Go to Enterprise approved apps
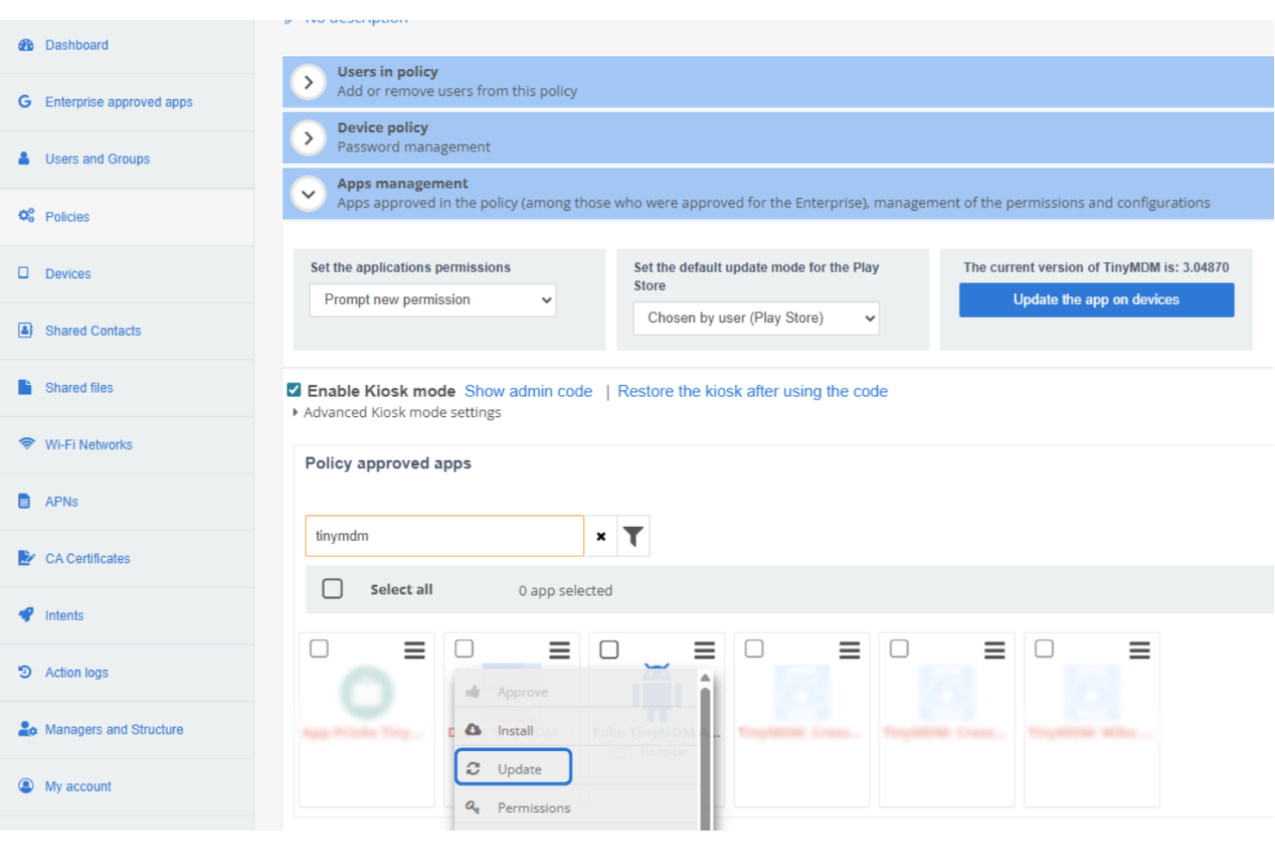 pyautogui.click(x=119, y=102)
